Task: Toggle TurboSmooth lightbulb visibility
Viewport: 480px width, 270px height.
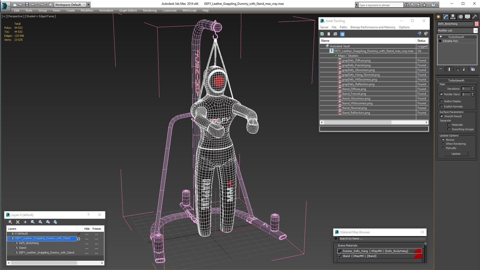Action: 441,37
